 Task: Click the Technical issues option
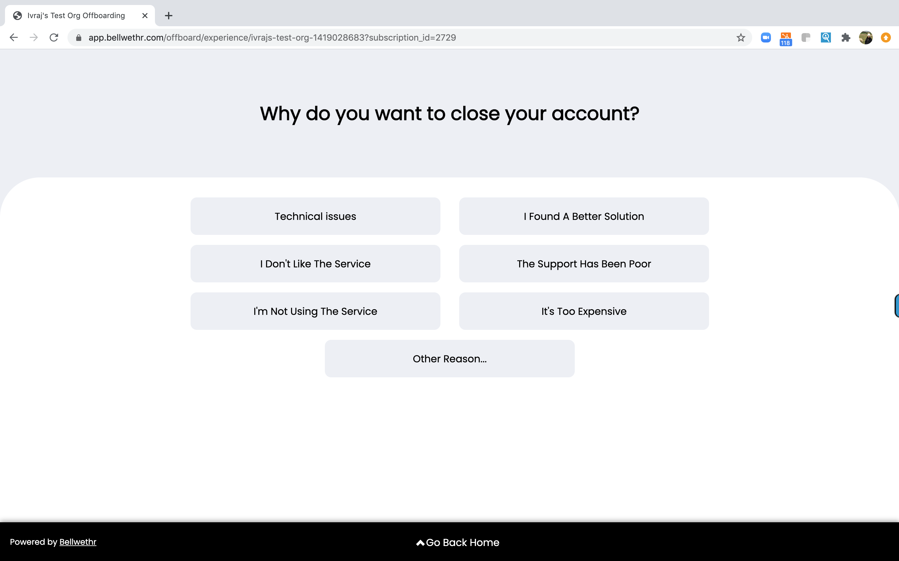pos(315,216)
